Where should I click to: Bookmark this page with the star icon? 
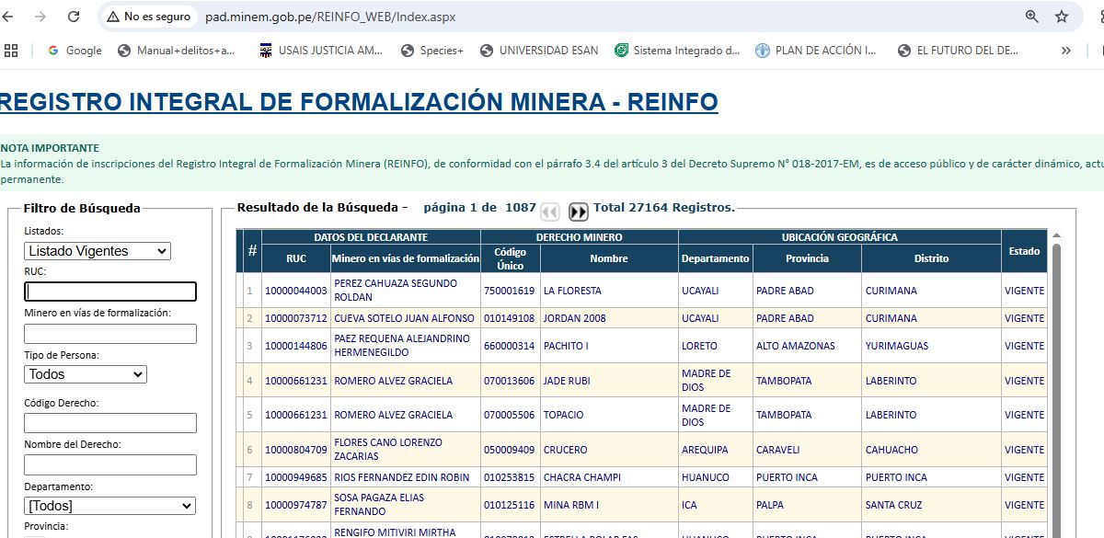pos(1062,17)
